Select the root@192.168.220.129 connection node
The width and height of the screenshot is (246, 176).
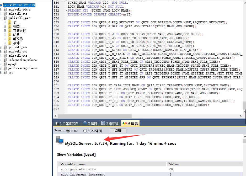click(x=19, y=5)
